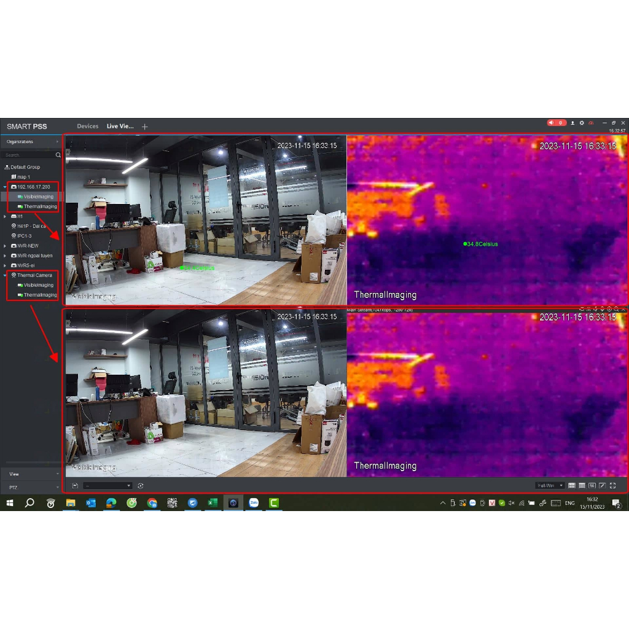Select the map 1 tree item
This screenshot has width=629, height=629.
coord(20,177)
